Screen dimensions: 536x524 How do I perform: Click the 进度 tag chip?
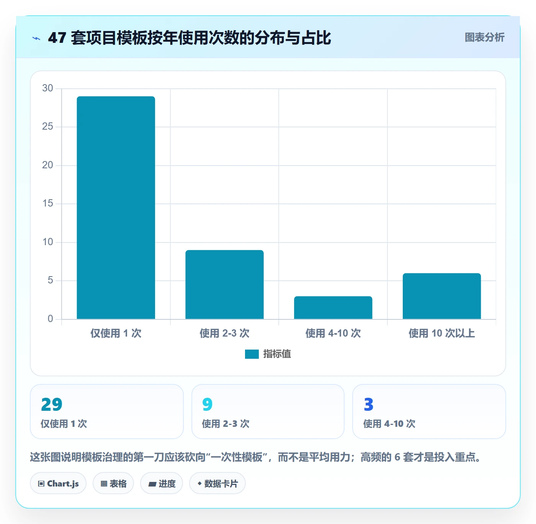(162, 483)
